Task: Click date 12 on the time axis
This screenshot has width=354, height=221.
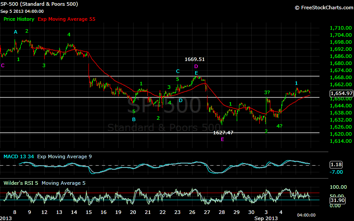Action: tap(45, 212)
